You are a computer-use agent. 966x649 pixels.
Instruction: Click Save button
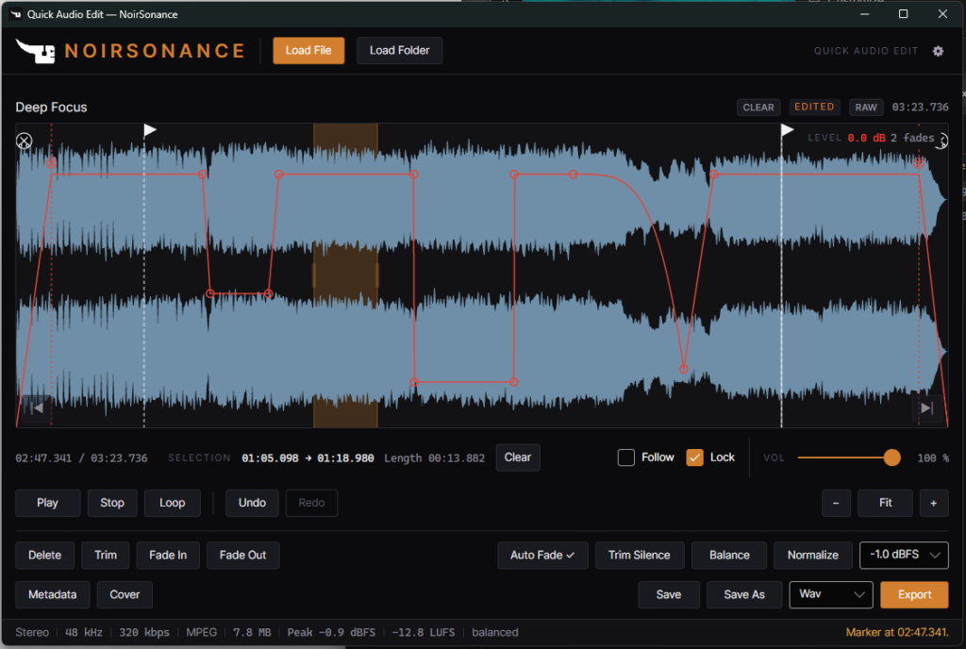[x=669, y=595]
